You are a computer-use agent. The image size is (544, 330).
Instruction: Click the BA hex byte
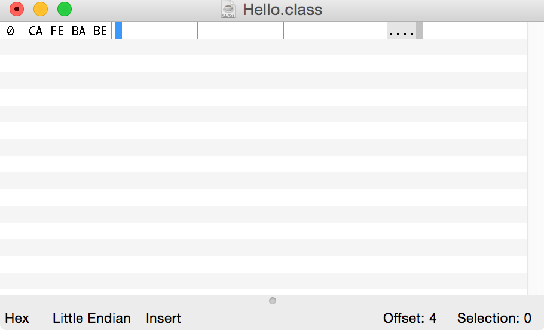(78, 31)
